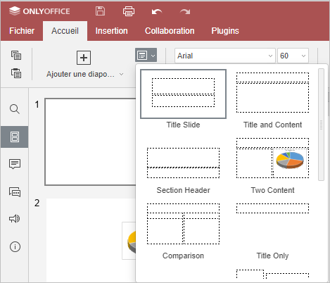Open the Comments panel in sidebar
Screen dimensions: 330x283
click(15, 164)
